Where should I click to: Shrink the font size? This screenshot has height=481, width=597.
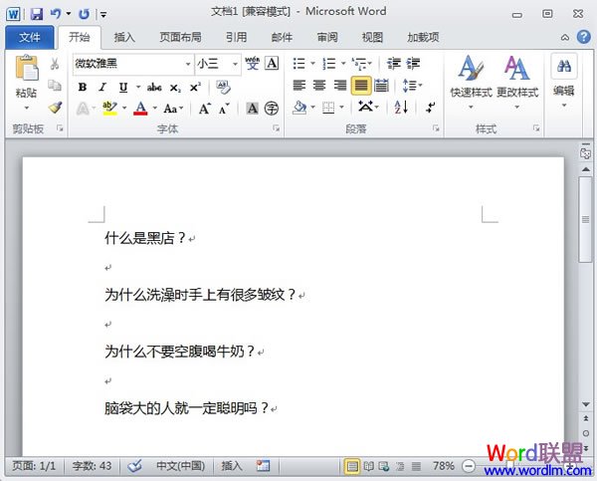pos(224,109)
